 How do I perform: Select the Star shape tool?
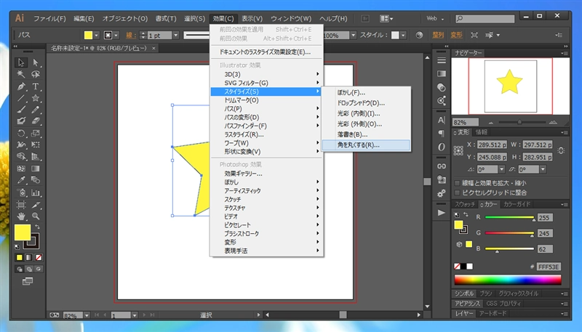pyautogui.click(x=36, y=98)
